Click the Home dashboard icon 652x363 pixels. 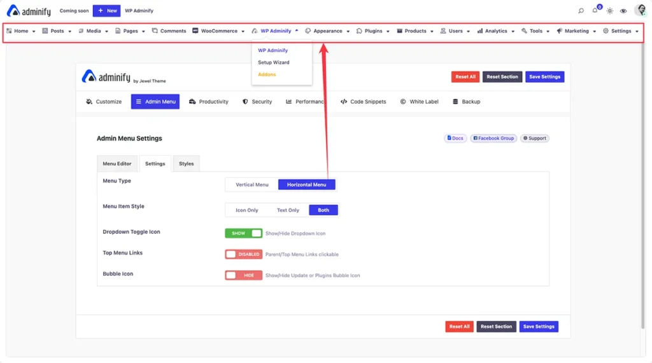click(x=9, y=31)
